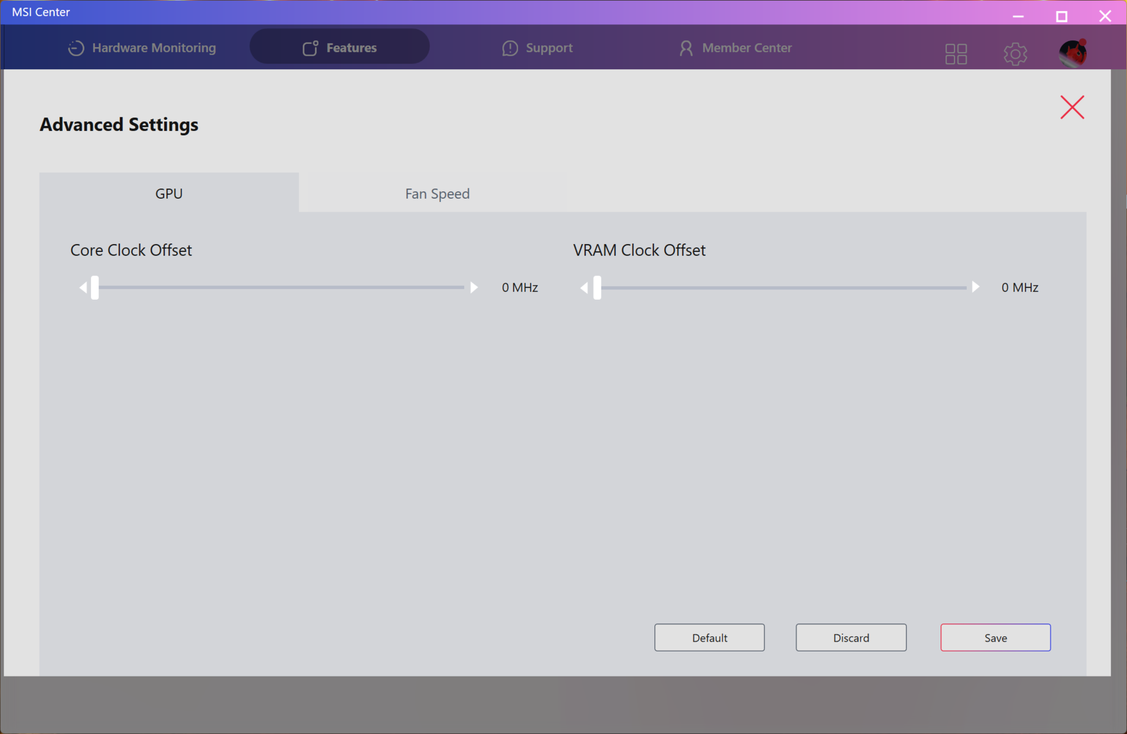
Task: Open the Support section
Action: (538, 48)
